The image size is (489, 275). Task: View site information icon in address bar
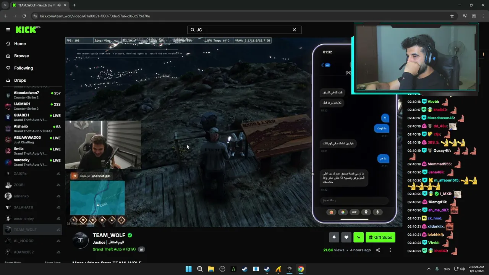[35, 16]
